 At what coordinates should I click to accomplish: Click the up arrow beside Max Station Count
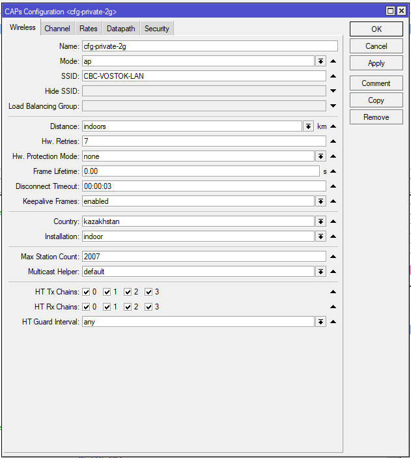333,257
